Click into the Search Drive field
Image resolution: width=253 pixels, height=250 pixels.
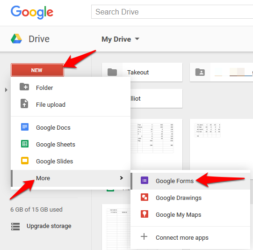coord(172,12)
